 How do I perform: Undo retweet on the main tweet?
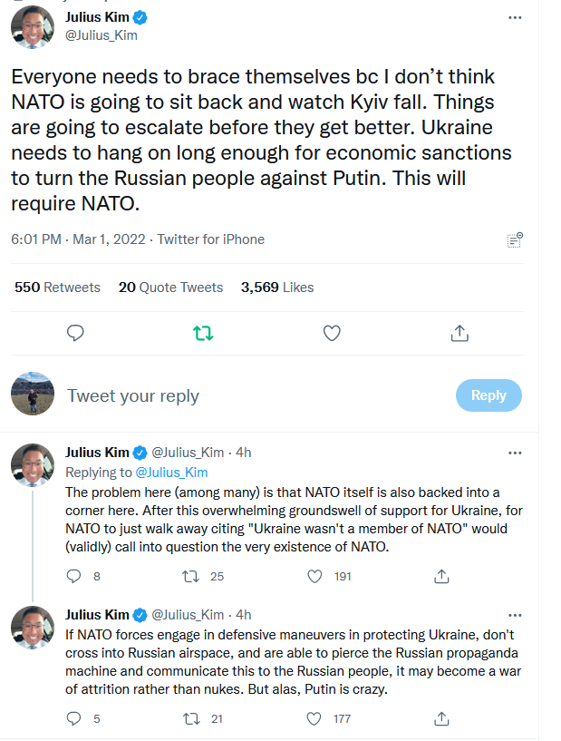coord(204,334)
